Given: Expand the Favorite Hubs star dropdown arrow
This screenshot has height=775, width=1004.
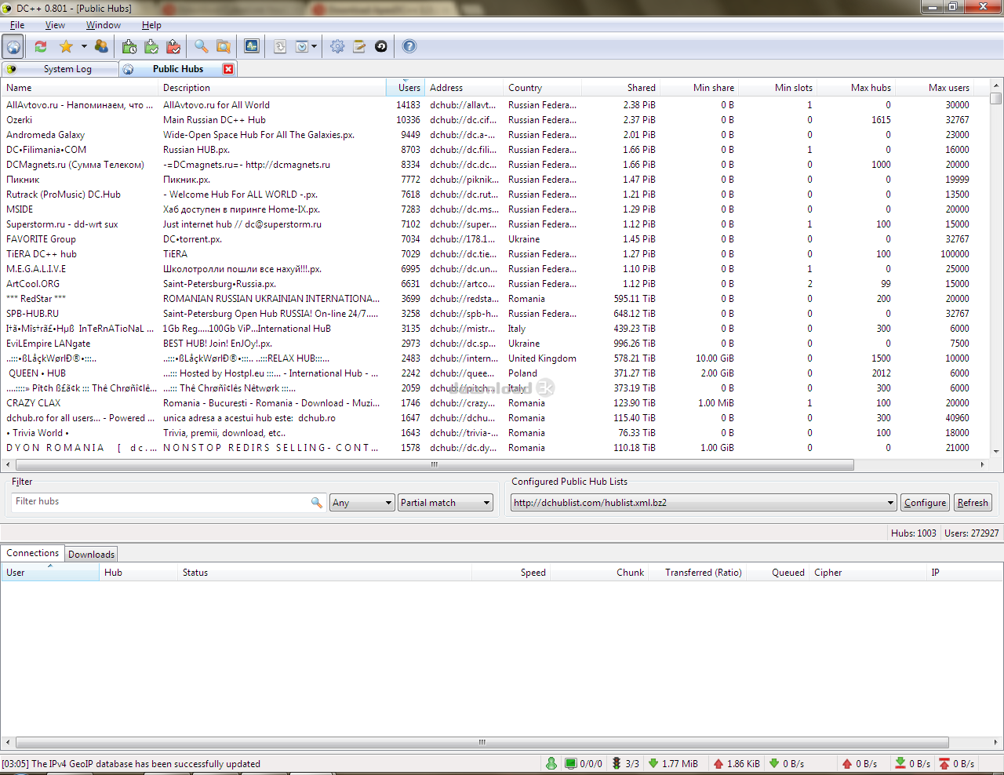Looking at the screenshot, I should coord(84,46).
